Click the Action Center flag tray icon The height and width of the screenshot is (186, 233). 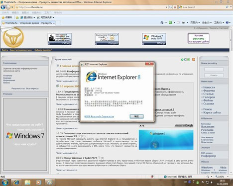click(203, 182)
